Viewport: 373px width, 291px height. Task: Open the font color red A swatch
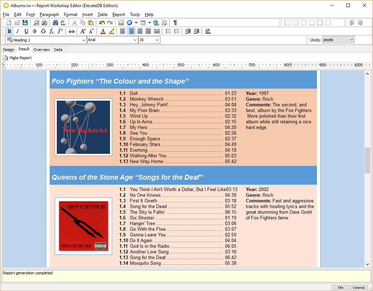coord(103,31)
